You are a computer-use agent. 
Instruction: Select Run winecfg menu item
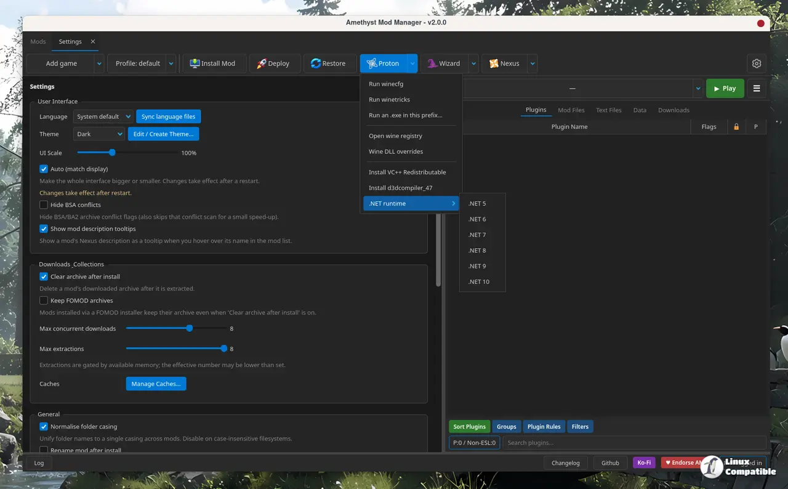pyautogui.click(x=411, y=84)
